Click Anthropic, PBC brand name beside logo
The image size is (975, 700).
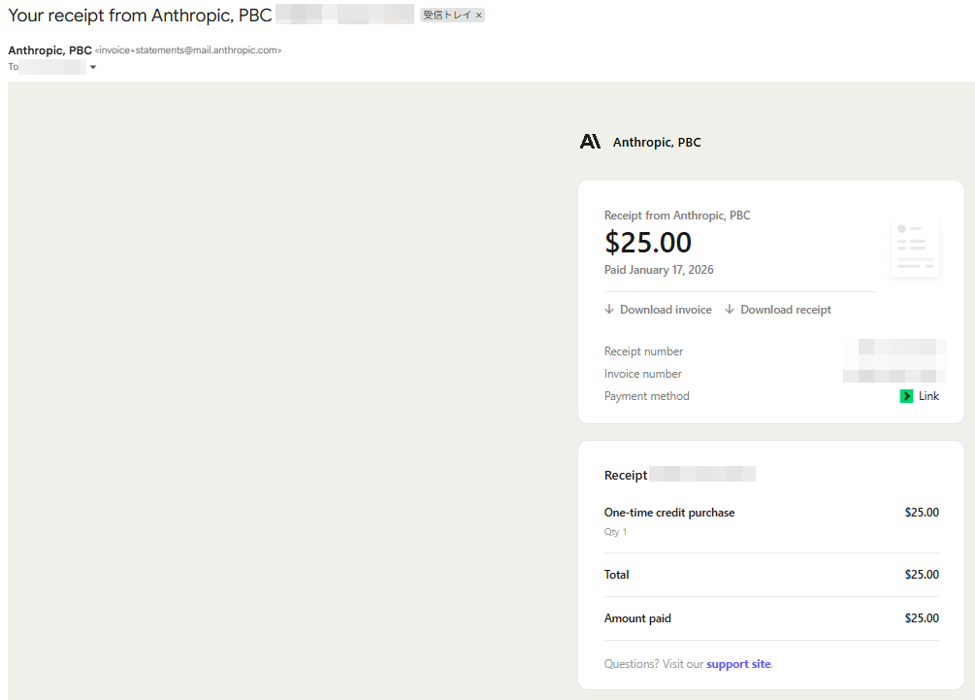657,143
